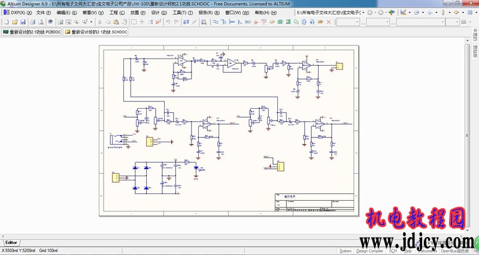Place a GND power port
Image resolution: width=479 pixels, height=255 pixels.
(x=256, y=22)
